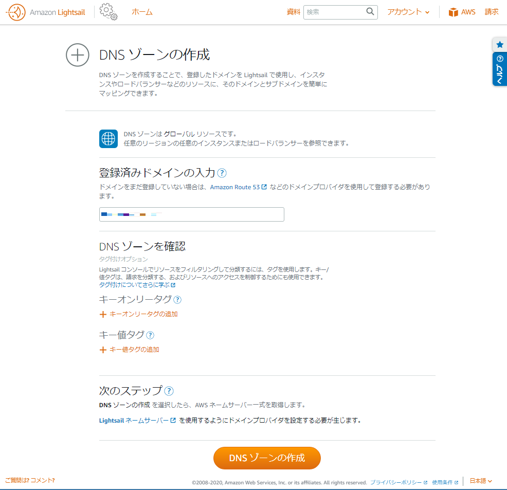The image size is (507, 490).
Task: Open the Amazon Route 53 link
Action: click(x=238, y=187)
